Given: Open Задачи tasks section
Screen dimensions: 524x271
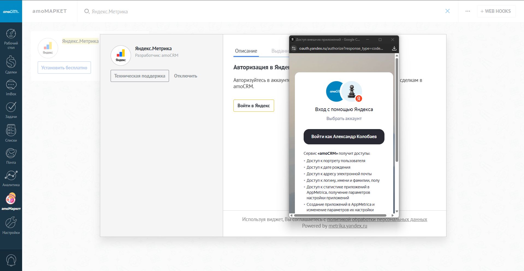Looking at the screenshot, I should click(11, 110).
